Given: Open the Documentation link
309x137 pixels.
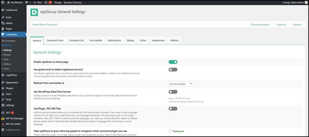Looking at the screenshot, I should tap(260, 25).
